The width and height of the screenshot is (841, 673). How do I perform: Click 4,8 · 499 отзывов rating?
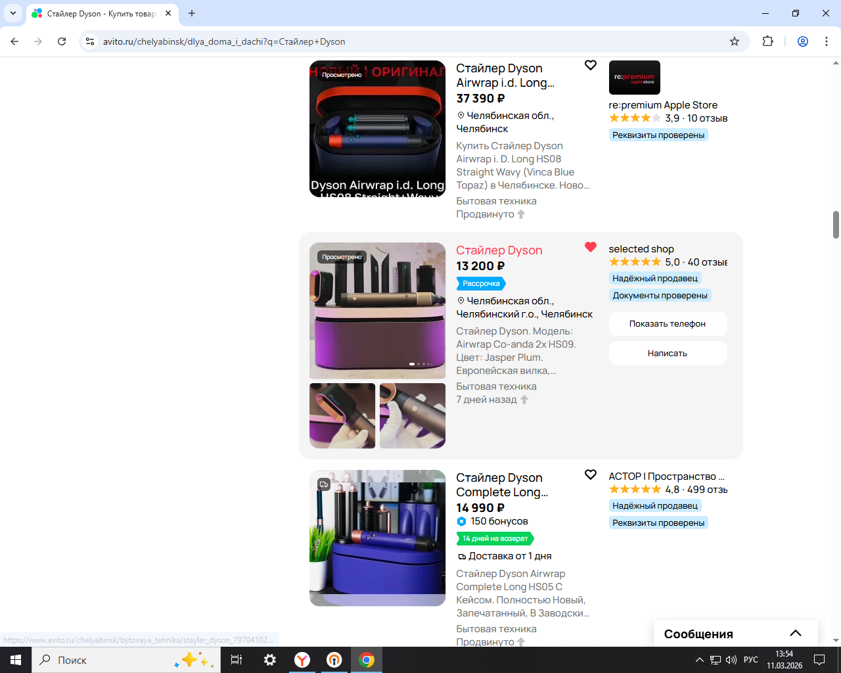tap(668, 490)
